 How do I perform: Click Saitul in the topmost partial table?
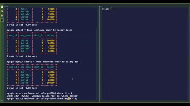point(24,17)
